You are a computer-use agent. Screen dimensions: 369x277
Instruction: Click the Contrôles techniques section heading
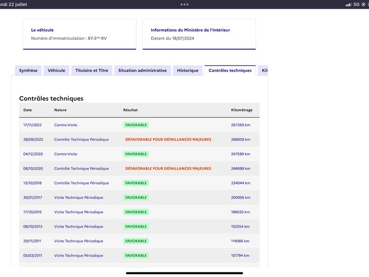[51, 98]
